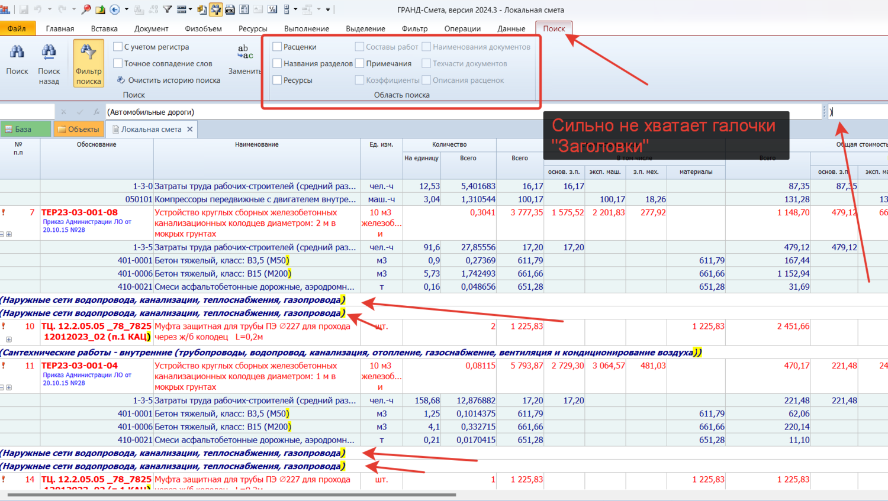
Task: Tick the Названия разделов checkbox
Action: [277, 63]
